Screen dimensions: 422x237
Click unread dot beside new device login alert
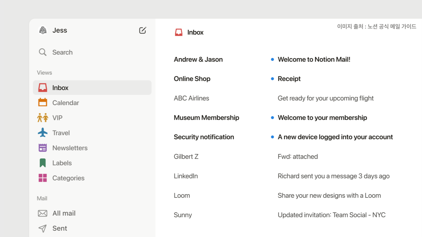point(272,137)
